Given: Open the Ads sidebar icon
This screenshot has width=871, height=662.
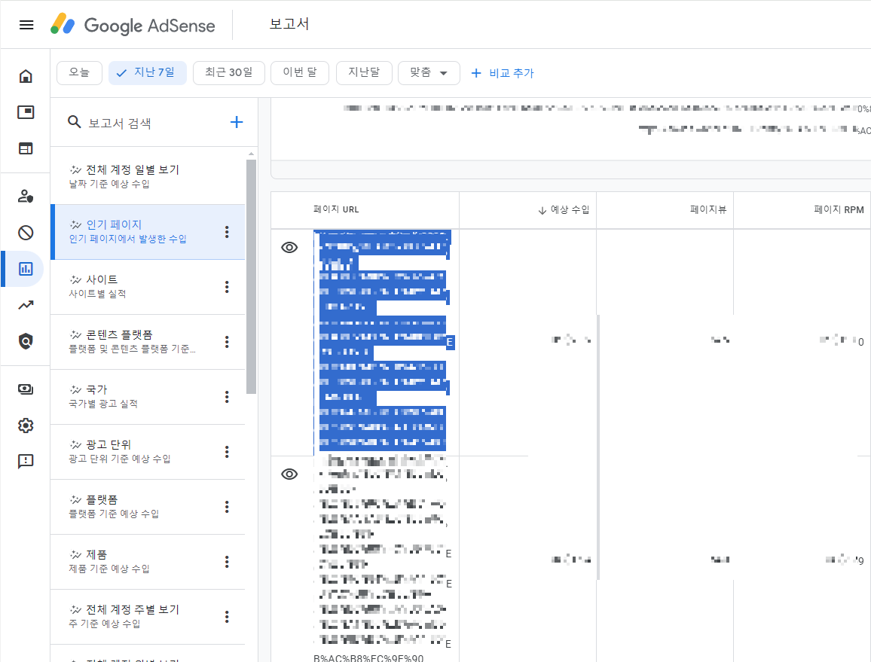Looking at the screenshot, I should pyautogui.click(x=26, y=112).
